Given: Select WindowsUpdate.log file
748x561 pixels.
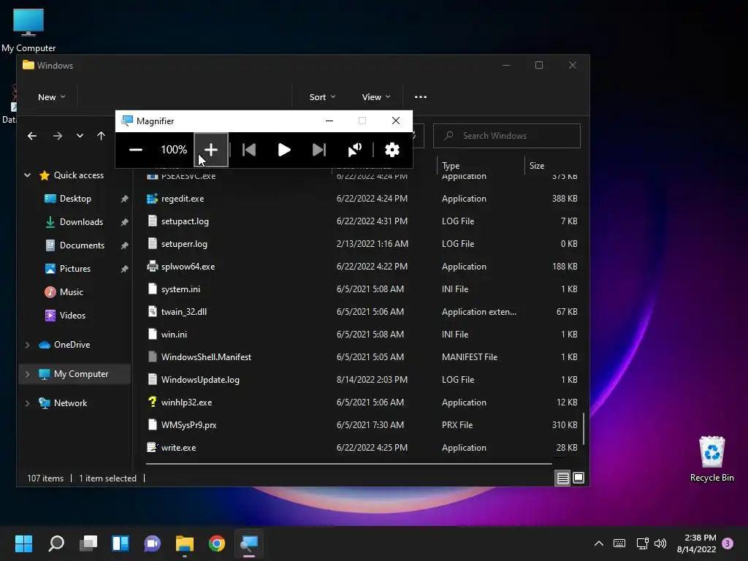Looking at the screenshot, I should point(200,380).
